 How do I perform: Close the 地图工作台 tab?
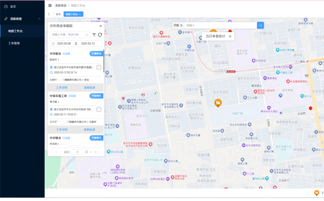[x=80, y=14]
